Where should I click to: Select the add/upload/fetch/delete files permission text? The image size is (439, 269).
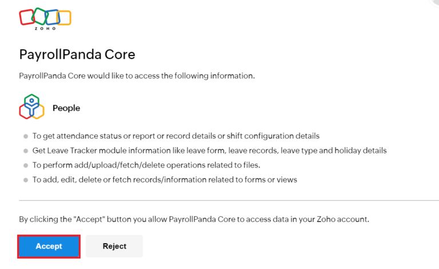coord(146,165)
